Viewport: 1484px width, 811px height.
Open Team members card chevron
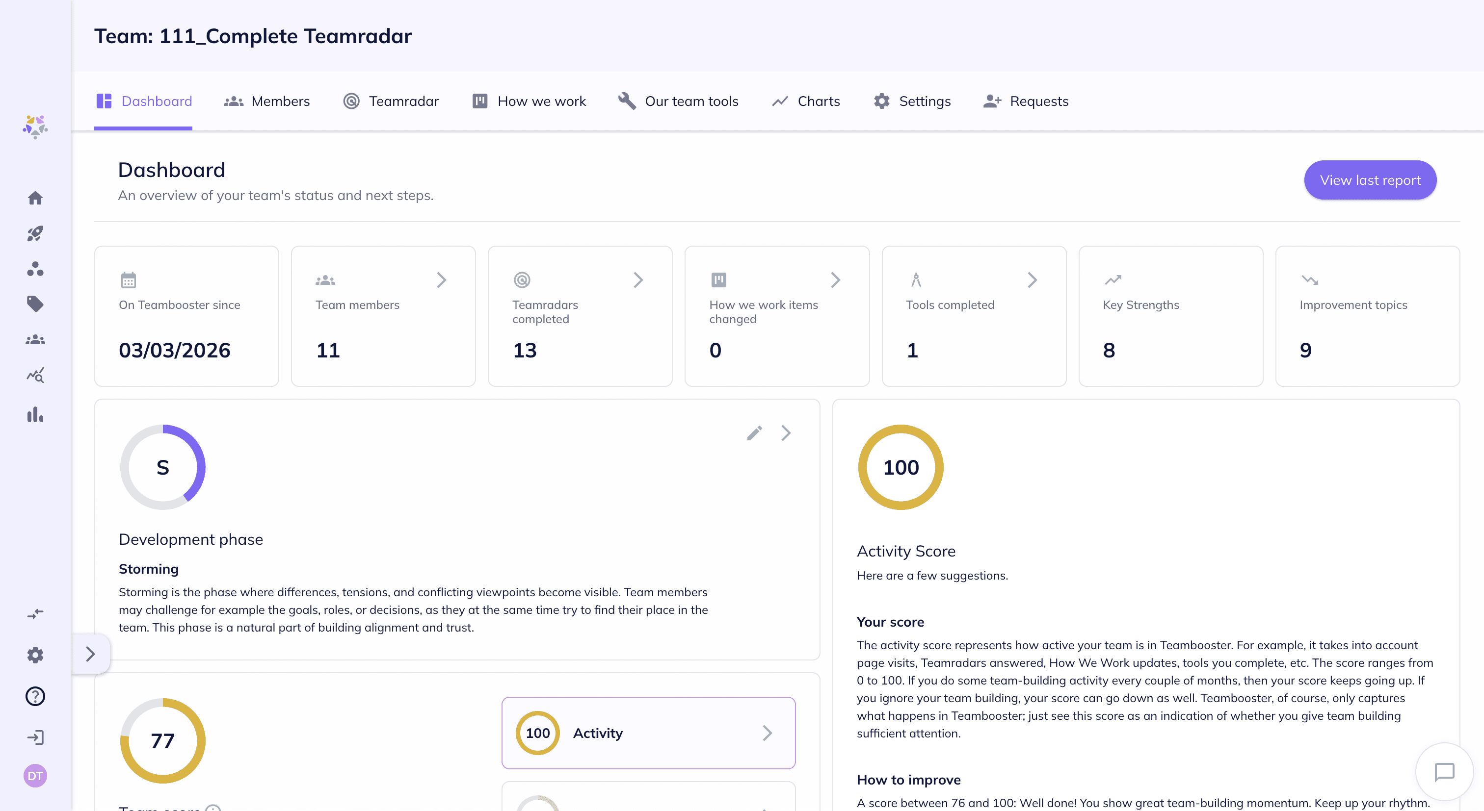441,280
